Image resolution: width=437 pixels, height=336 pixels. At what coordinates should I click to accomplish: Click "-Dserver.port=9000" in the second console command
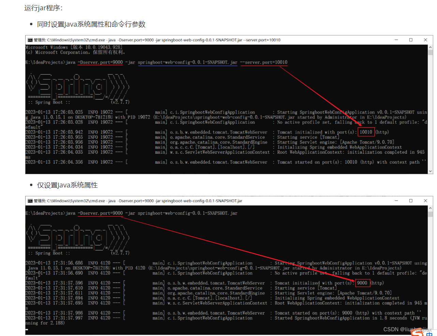click(100, 213)
